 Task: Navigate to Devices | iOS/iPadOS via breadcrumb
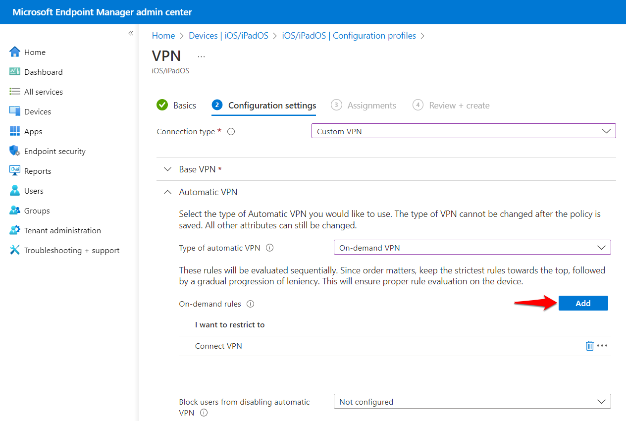(x=228, y=35)
